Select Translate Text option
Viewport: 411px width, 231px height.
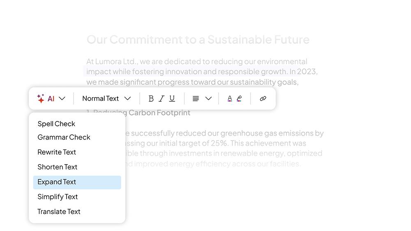tap(59, 212)
